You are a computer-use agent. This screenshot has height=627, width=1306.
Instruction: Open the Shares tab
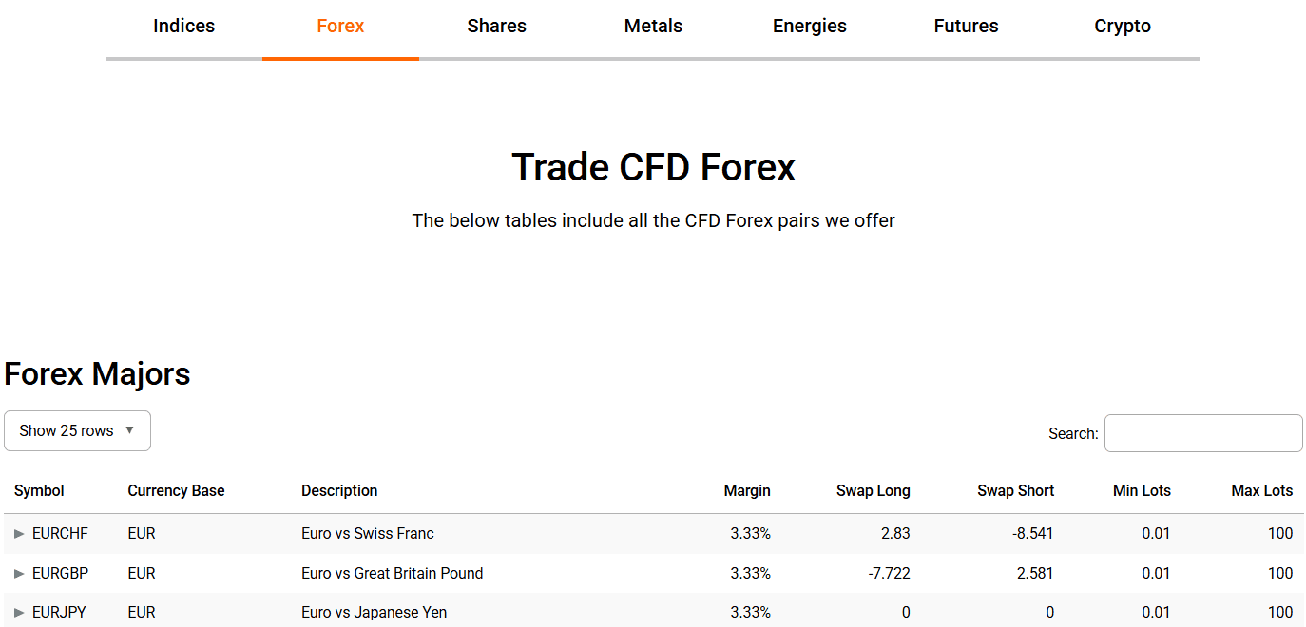[496, 26]
